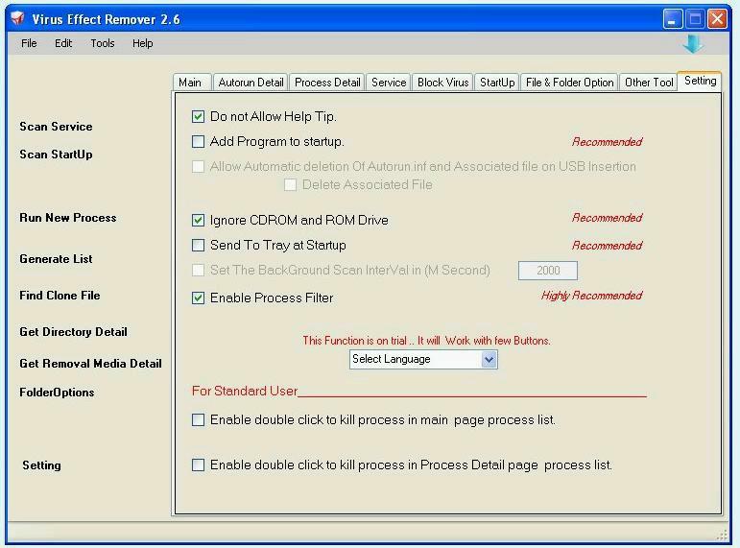
Task: Open the File menu
Action: pyautogui.click(x=29, y=43)
